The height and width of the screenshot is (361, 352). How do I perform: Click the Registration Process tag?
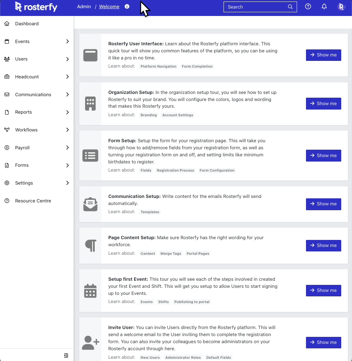(175, 170)
